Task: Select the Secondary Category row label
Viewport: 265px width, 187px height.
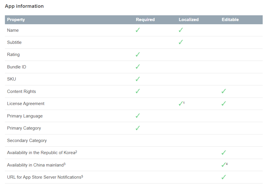Action: point(27,141)
